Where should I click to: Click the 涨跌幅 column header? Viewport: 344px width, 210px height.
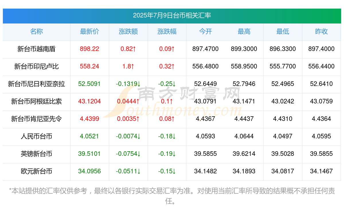(x=167, y=32)
